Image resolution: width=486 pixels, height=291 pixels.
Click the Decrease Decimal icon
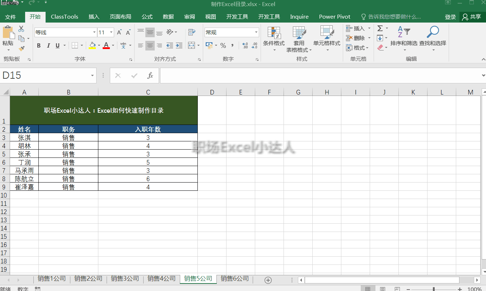(254, 45)
